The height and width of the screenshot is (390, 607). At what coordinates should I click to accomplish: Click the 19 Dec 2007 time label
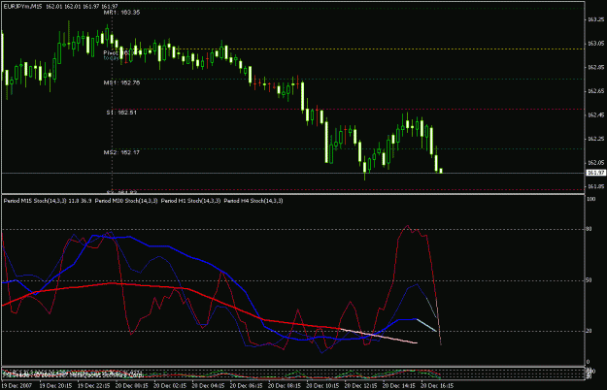[17, 386]
